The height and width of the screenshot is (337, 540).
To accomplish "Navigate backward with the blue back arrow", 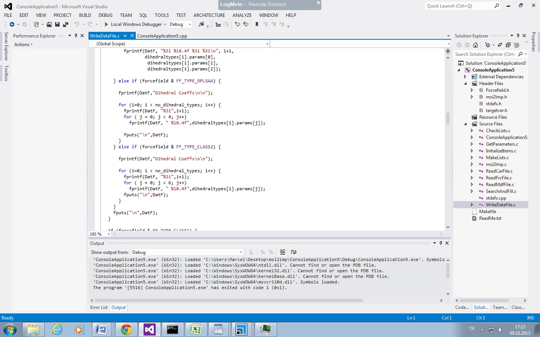I will pos(12,24).
